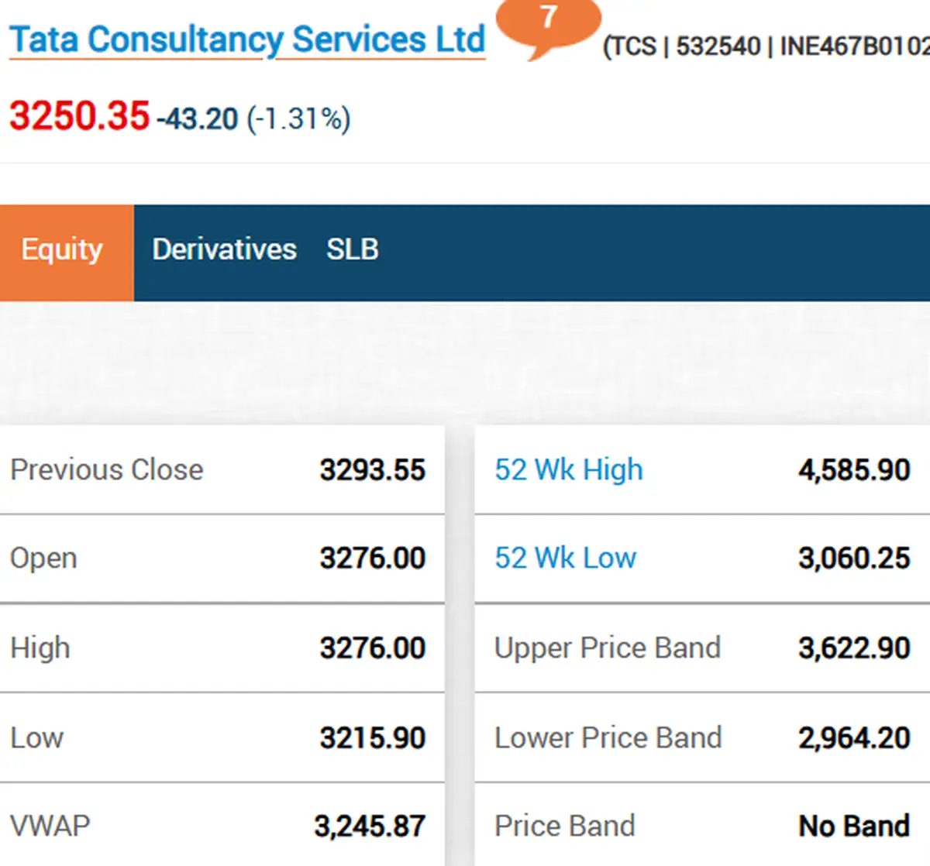Click the VWAP value 3,245.87

pyautogui.click(x=370, y=826)
